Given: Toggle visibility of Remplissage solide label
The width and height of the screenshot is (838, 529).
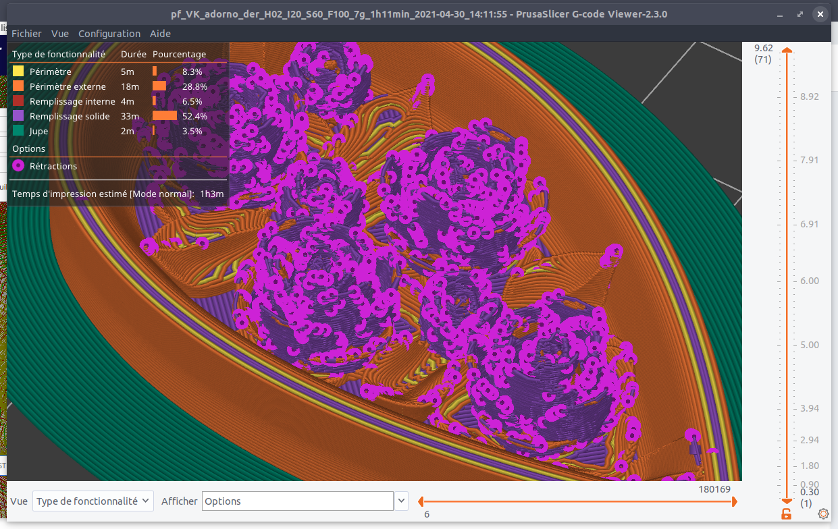Looking at the screenshot, I should tap(70, 116).
